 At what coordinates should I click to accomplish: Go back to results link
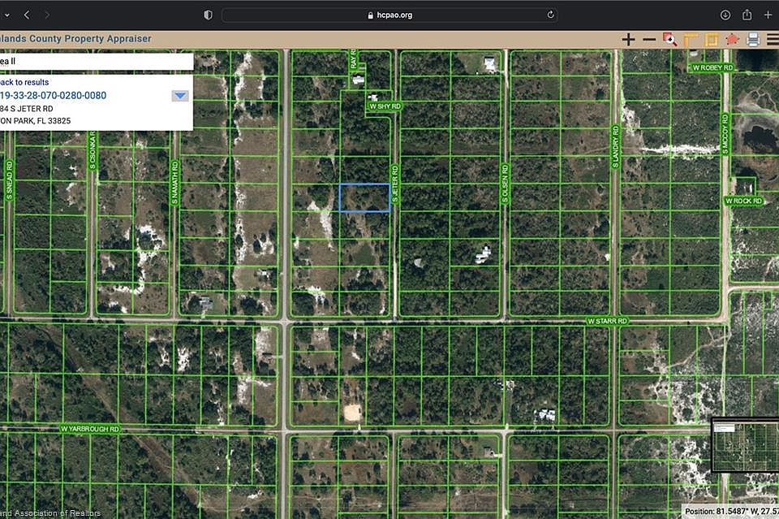pos(24,82)
